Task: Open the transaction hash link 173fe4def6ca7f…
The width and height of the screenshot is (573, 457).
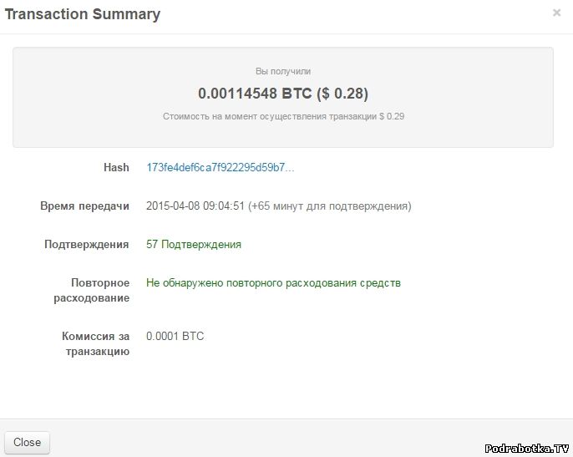Action: coord(220,167)
